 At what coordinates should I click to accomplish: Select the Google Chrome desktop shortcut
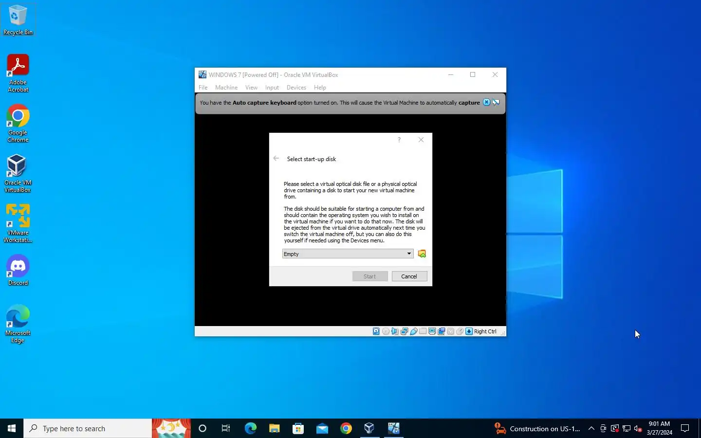pos(18,124)
